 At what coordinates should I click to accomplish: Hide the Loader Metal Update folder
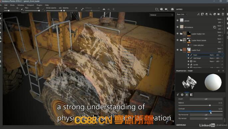[177, 40]
